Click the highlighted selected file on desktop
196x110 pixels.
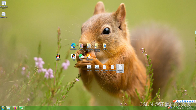pyautogui.click(x=120, y=69)
